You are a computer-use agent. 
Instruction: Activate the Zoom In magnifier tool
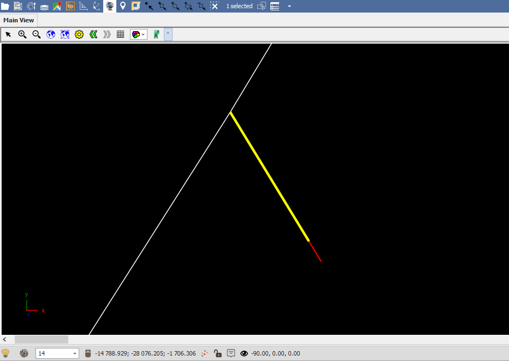tap(22, 34)
